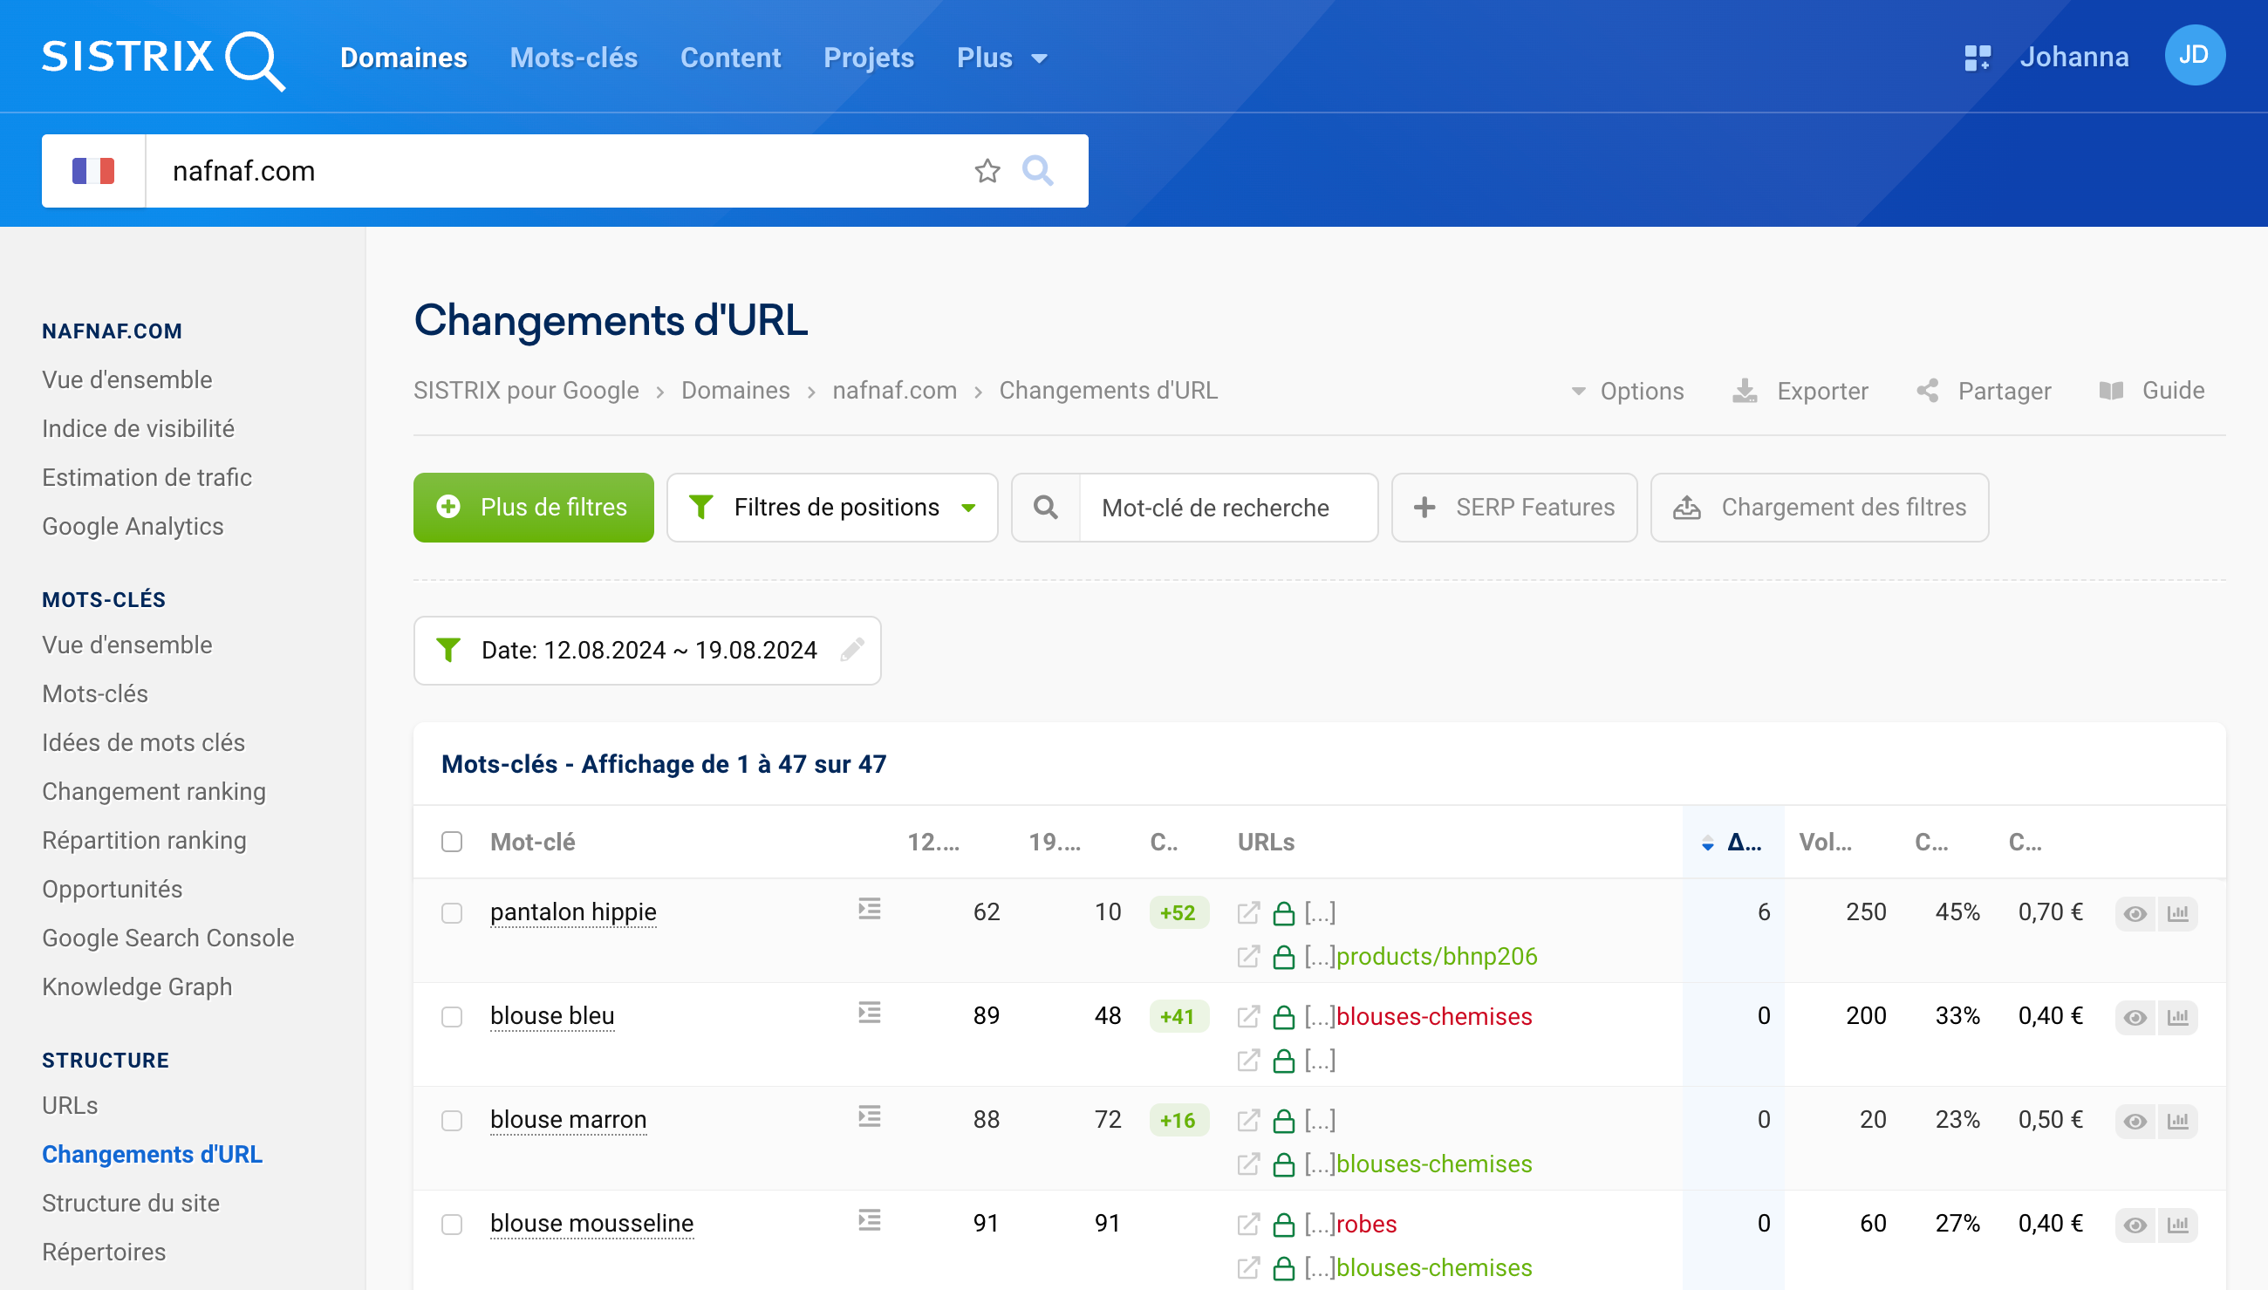Open the JD user avatar
This screenshot has width=2268, height=1290.
(x=2194, y=56)
